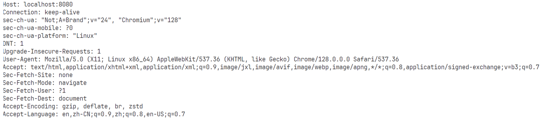This screenshot has height=118, width=556.
Task: Click the Sec-Fetch-Site none line
Action: pyautogui.click(x=38, y=75)
